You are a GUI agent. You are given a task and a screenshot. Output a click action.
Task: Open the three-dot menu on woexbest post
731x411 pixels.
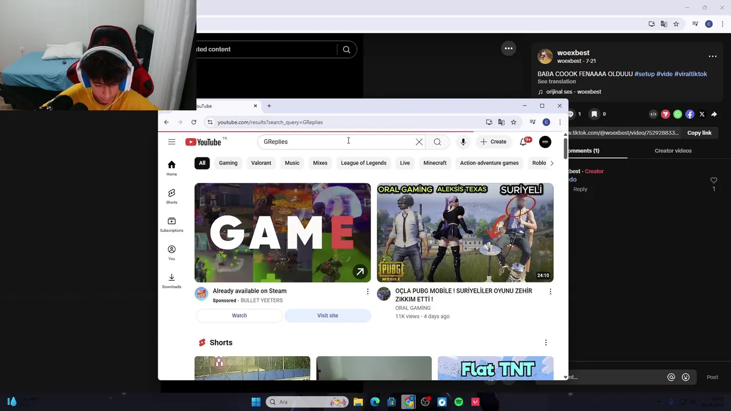coord(713,57)
